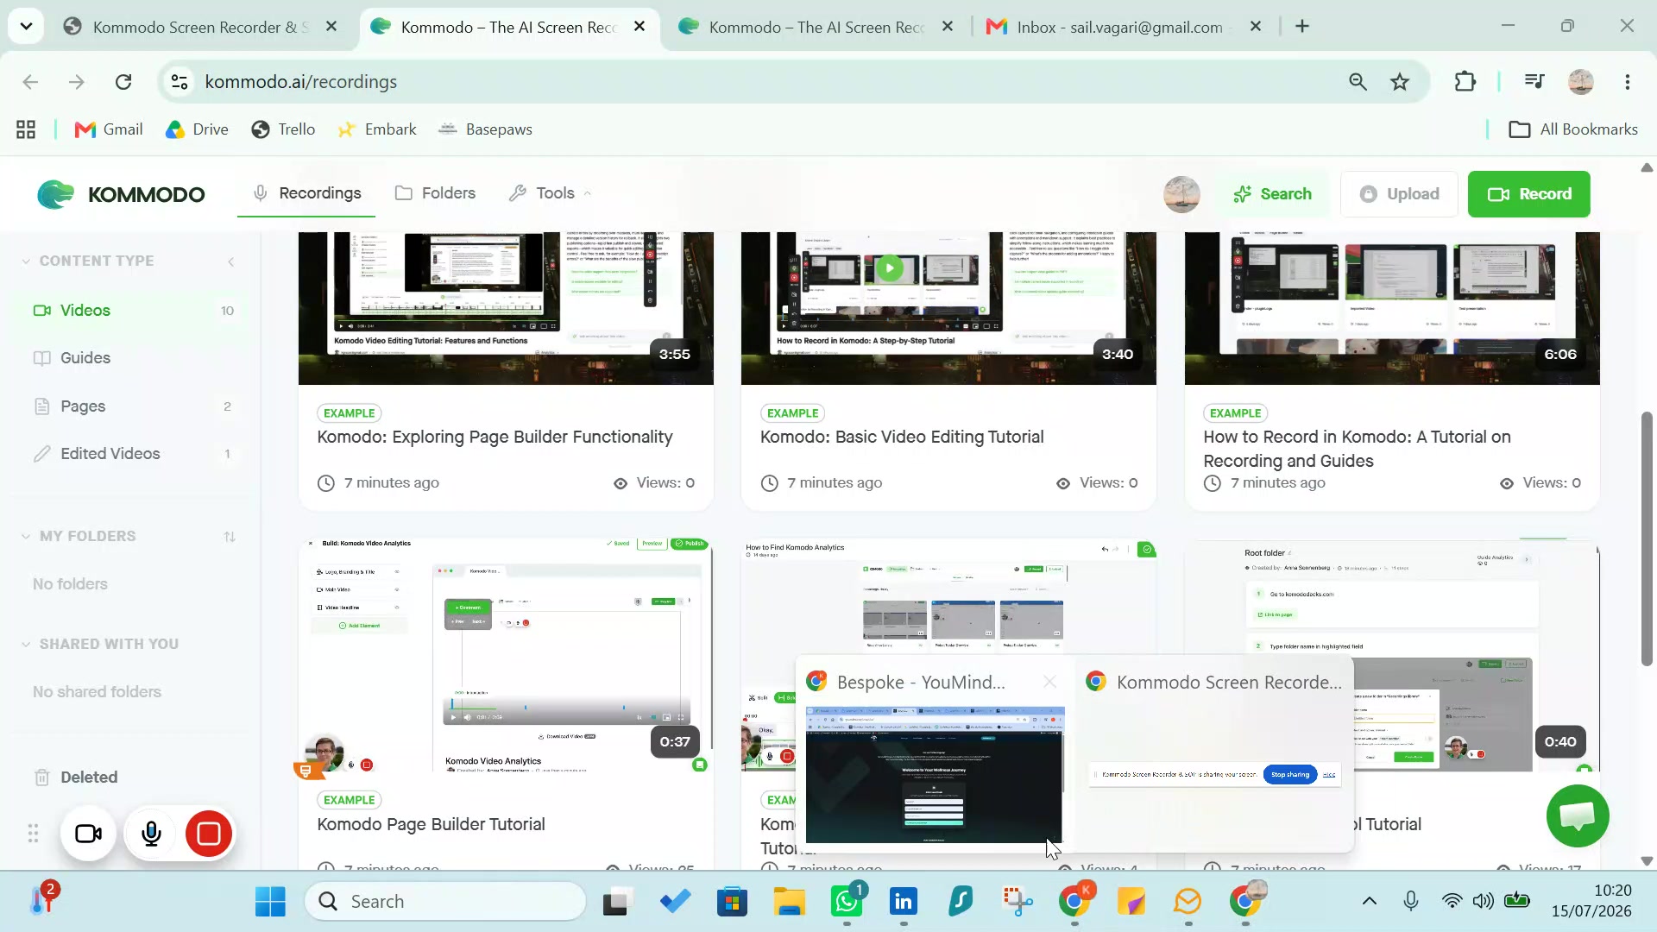The image size is (1657, 932).
Task: Open 'Komodo: Exploring Page Builder Functionality' title
Action: click(x=495, y=438)
